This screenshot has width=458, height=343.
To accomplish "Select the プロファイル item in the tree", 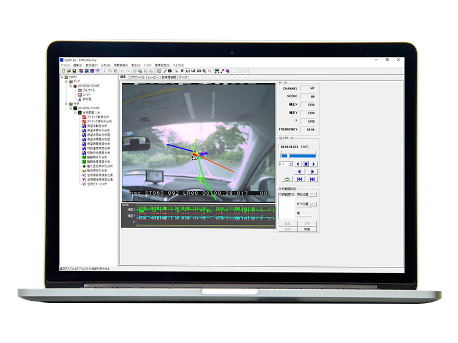I will 89,90.
